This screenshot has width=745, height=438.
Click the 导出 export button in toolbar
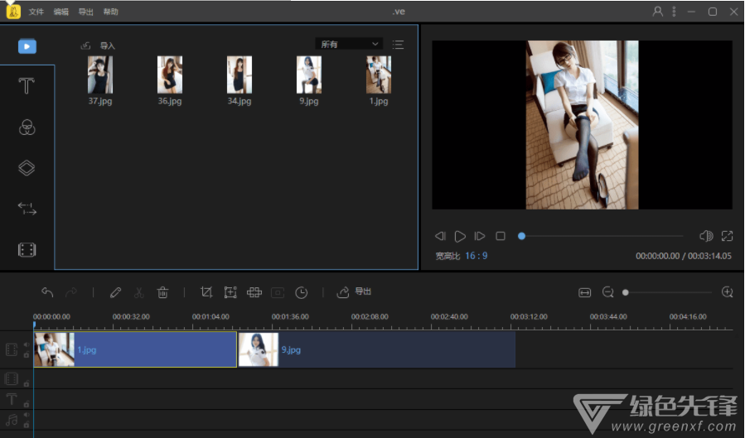[x=355, y=292]
